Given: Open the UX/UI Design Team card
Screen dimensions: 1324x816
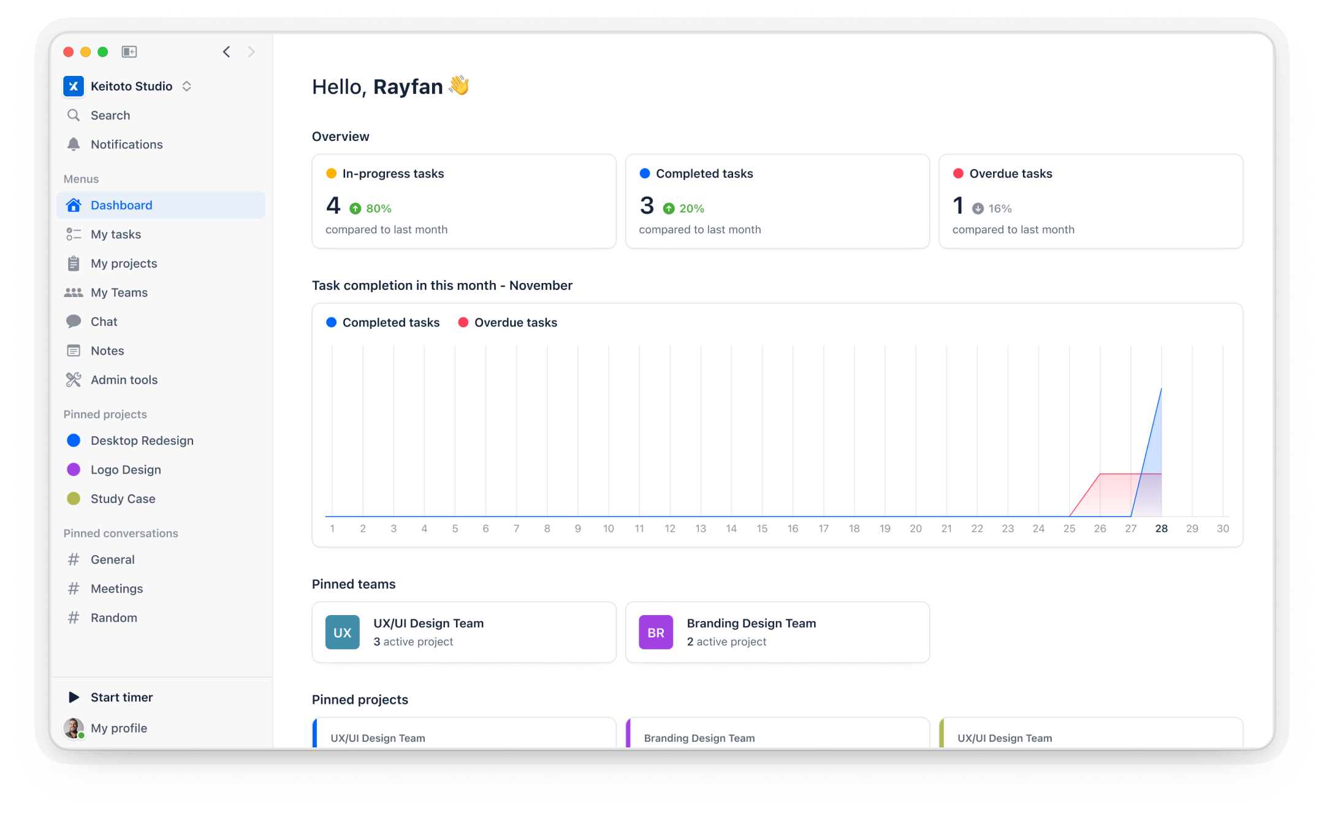Looking at the screenshot, I should click(x=463, y=632).
